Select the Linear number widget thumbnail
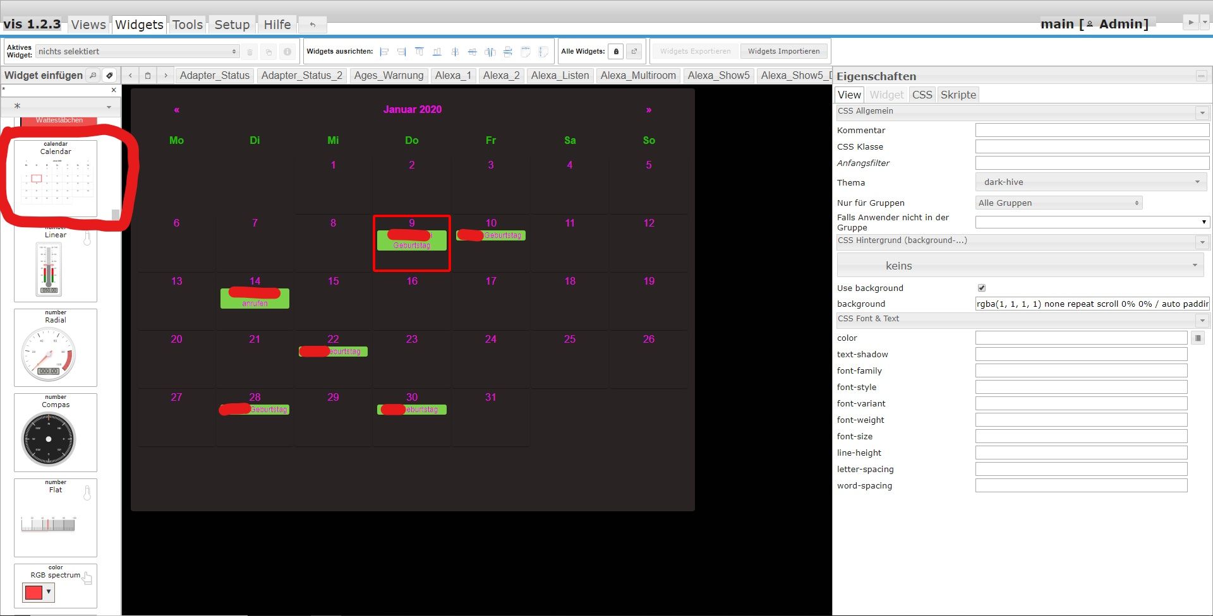This screenshot has width=1213, height=616. [x=56, y=264]
